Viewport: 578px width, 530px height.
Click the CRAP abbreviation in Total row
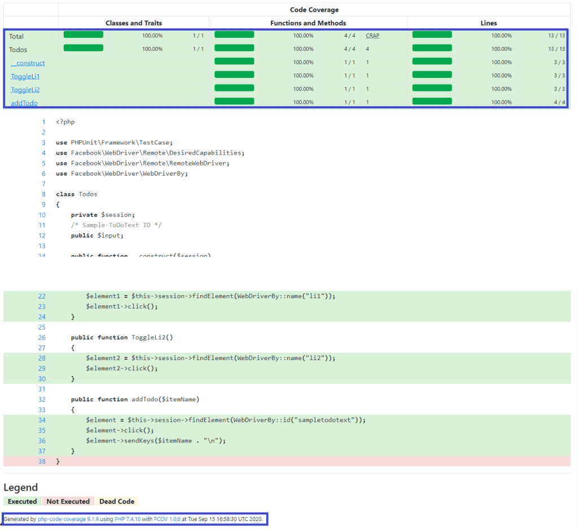[373, 36]
